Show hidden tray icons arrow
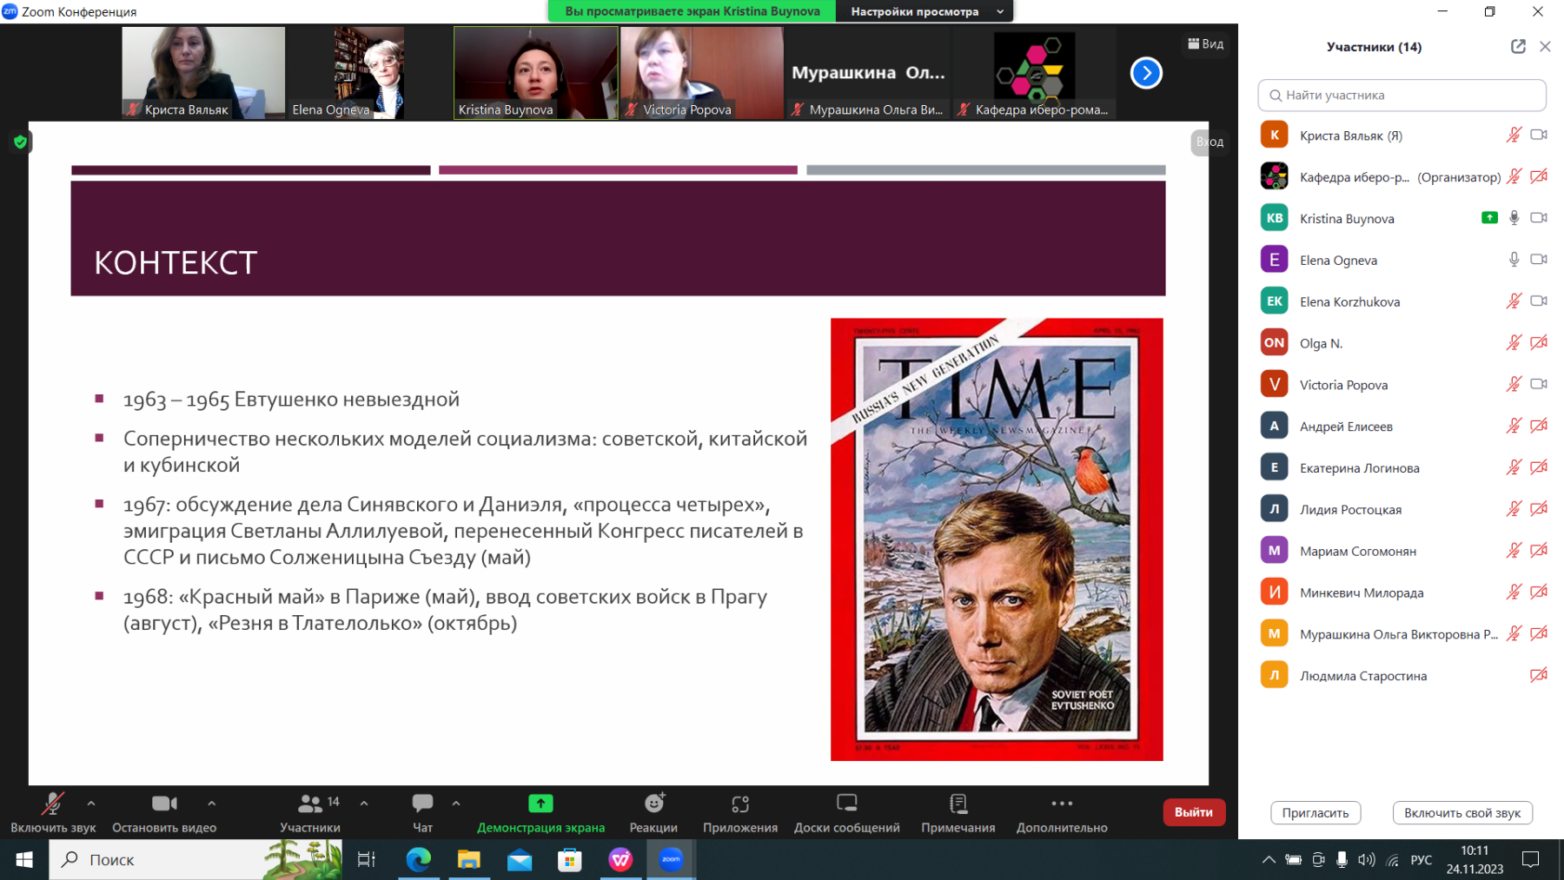 pos(1269,859)
